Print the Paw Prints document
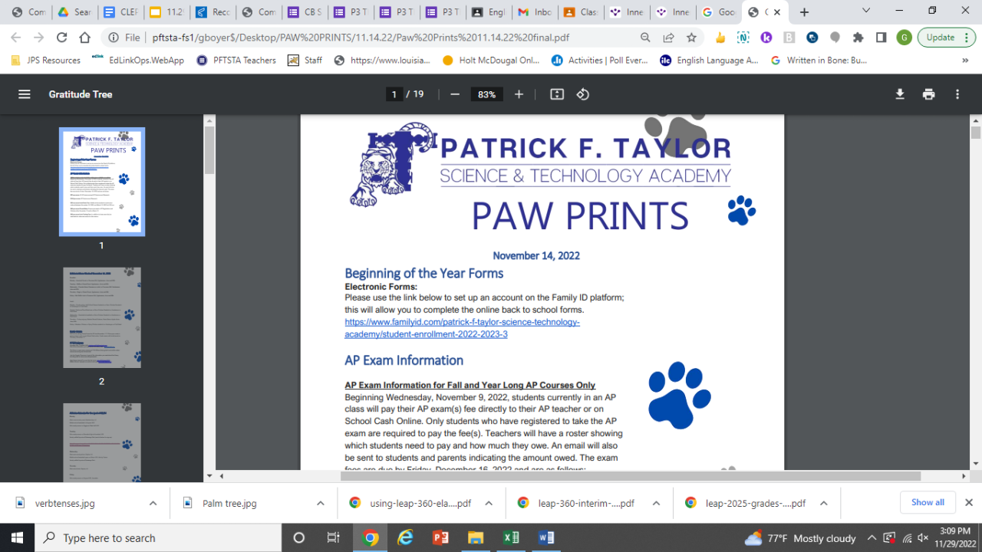This screenshot has width=982, height=552. point(929,94)
